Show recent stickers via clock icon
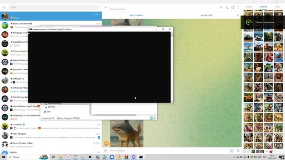This screenshot has width=285, height=160. (x=249, y=151)
